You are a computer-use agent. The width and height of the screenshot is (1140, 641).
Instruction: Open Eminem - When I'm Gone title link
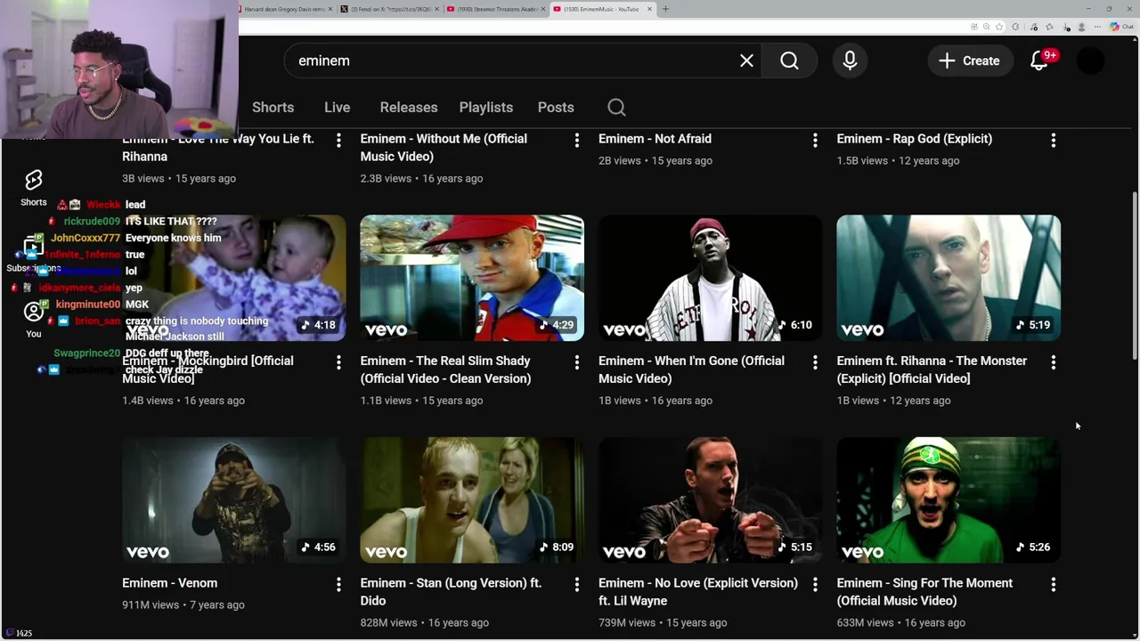coord(691,369)
